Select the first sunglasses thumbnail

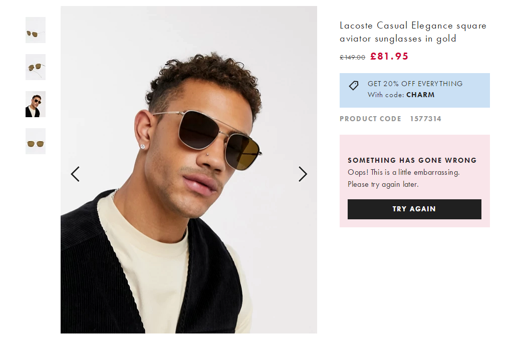36,30
